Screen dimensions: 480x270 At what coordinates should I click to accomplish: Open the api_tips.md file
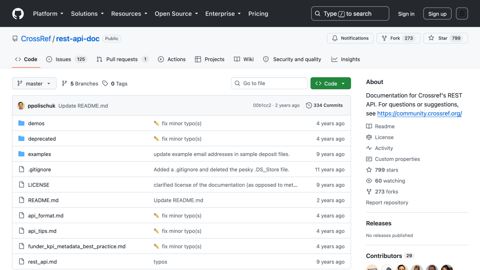(42, 231)
